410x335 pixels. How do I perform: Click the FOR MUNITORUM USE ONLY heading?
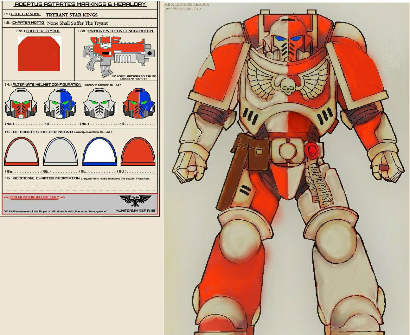tap(34, 197)
